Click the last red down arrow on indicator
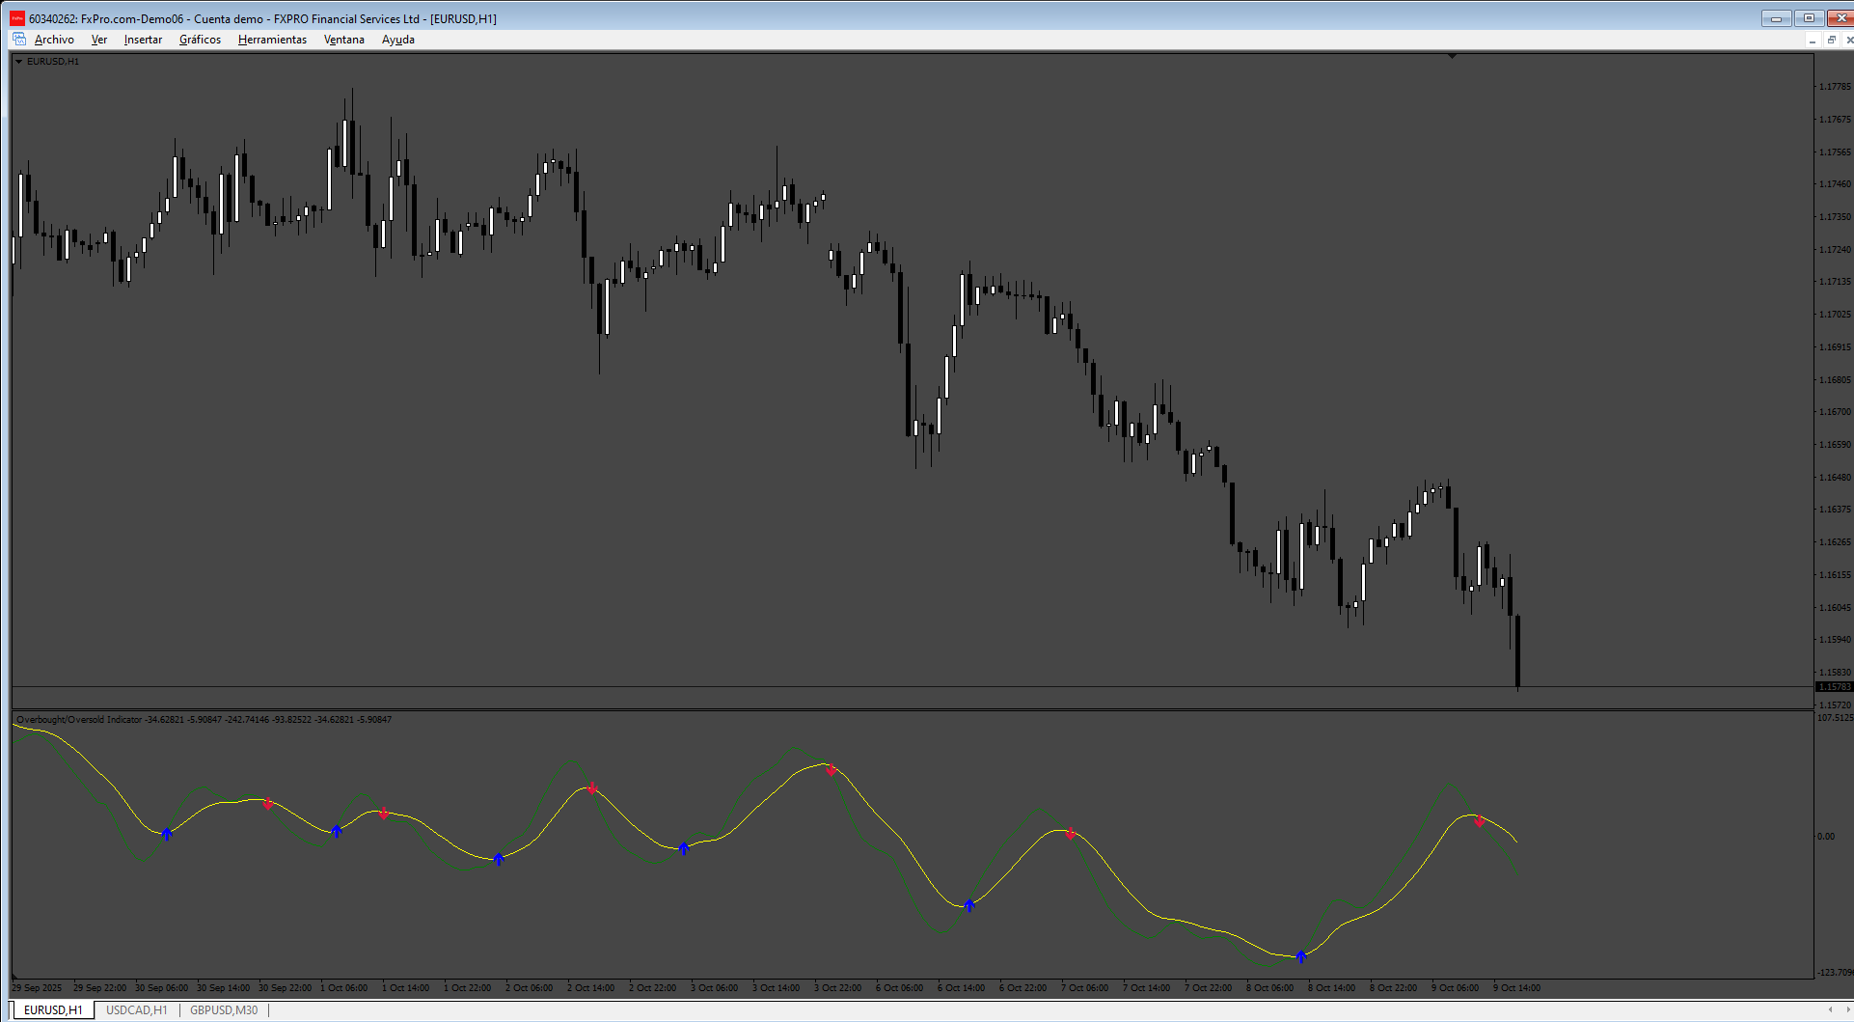This screenshot has width=1854, height=1022. point(1479,821)
